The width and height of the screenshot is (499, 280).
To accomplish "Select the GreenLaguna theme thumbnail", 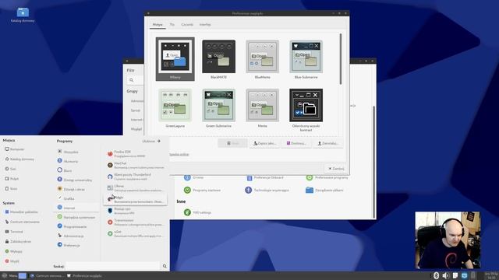I will pyautogui.click(x=175, y=108).
